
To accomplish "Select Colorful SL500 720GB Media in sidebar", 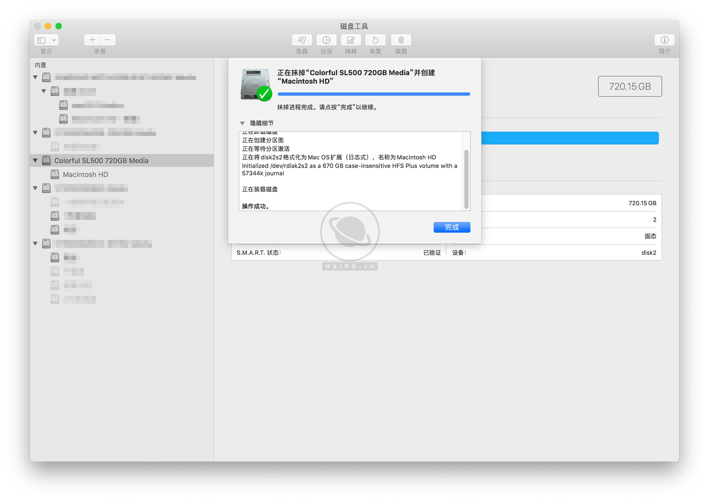I will pos(101,161).
